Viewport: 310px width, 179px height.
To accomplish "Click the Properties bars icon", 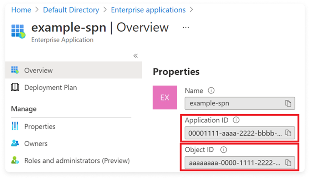I will [x=15, y=126].
